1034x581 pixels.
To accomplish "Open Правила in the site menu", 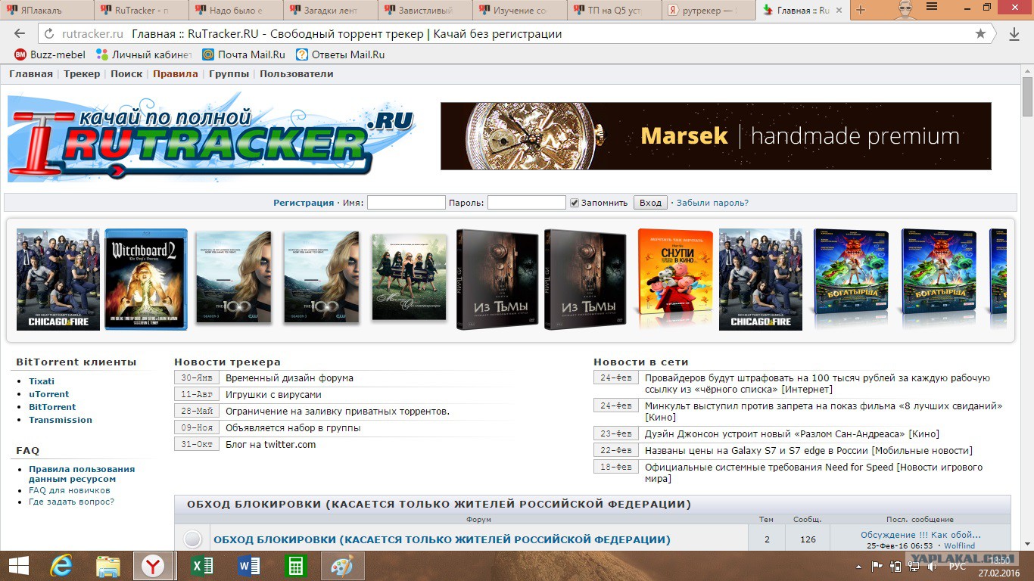I will tap(175, 74).
